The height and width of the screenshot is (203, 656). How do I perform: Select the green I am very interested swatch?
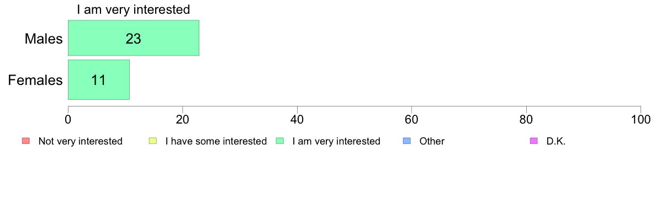[x=279, y=141]
